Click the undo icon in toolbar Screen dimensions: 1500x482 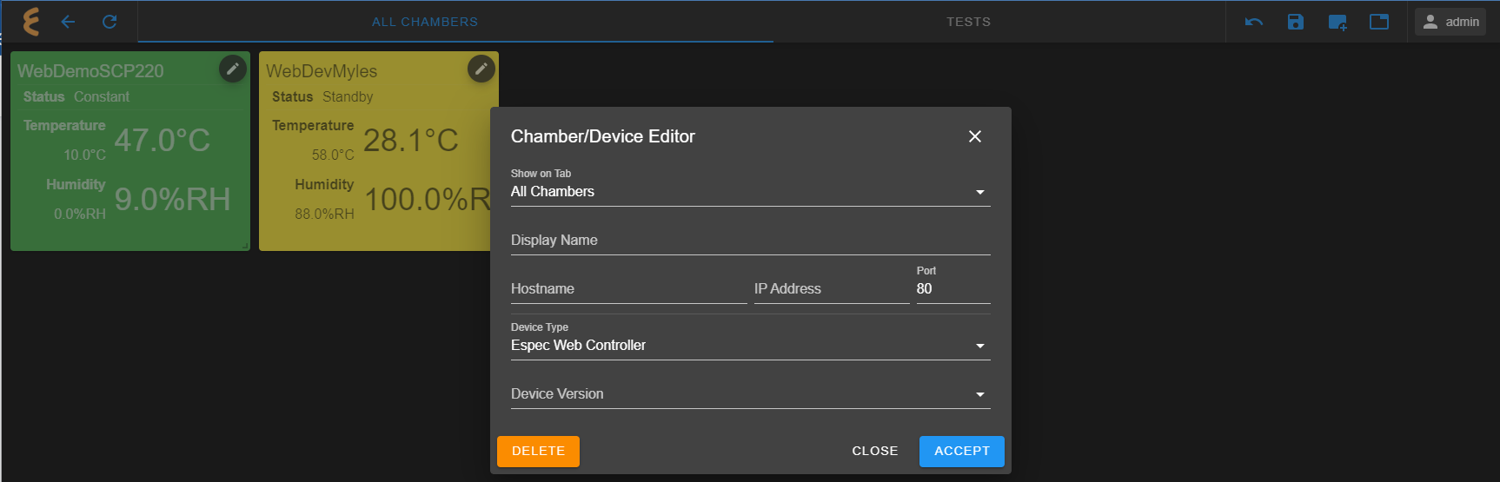point(1254,22)
